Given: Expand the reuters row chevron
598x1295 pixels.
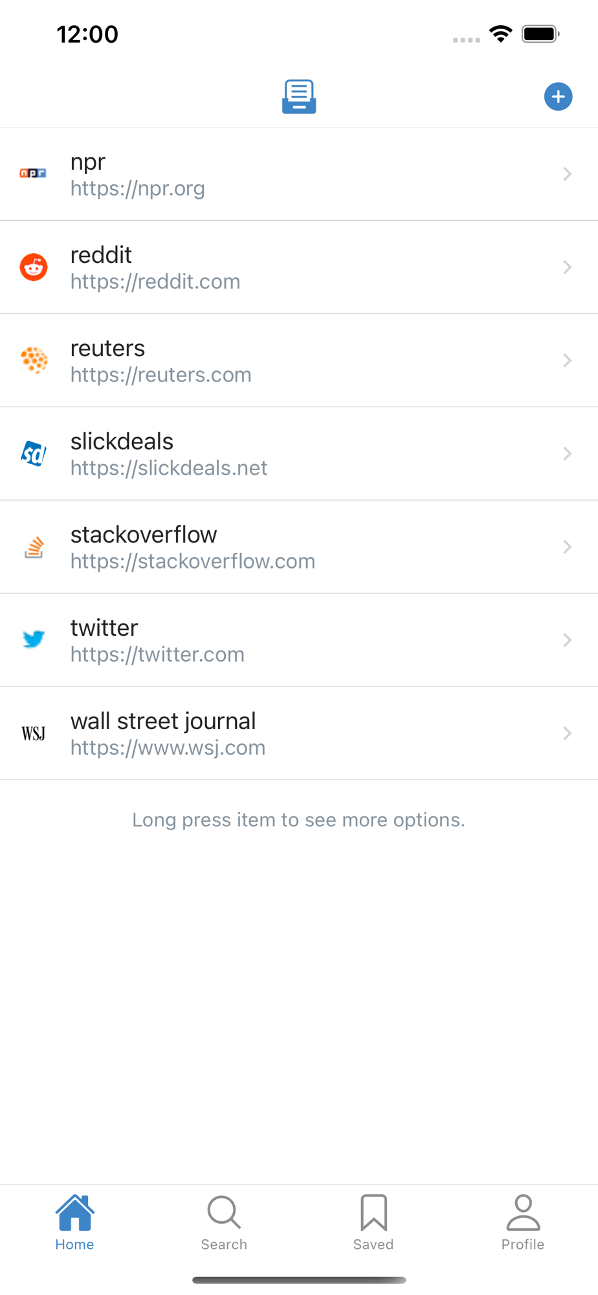Looking at the screenshot, I should (567, 361).
